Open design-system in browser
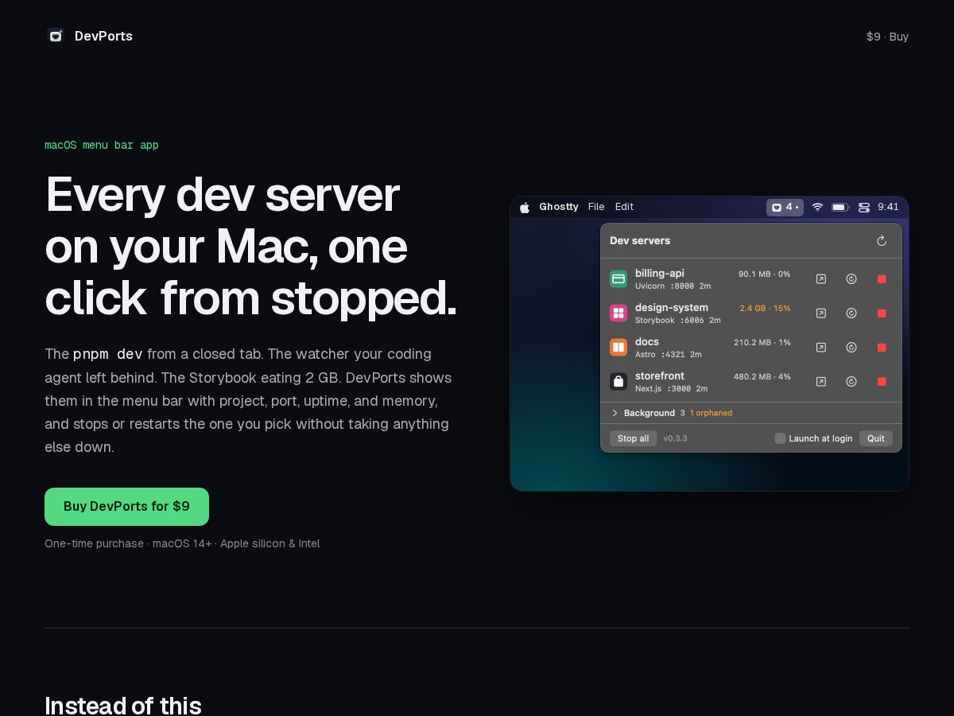This screenshot has height=716, width=954. [821, 313]
